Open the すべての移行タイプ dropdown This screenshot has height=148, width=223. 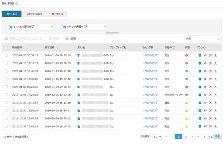(31, 27)
